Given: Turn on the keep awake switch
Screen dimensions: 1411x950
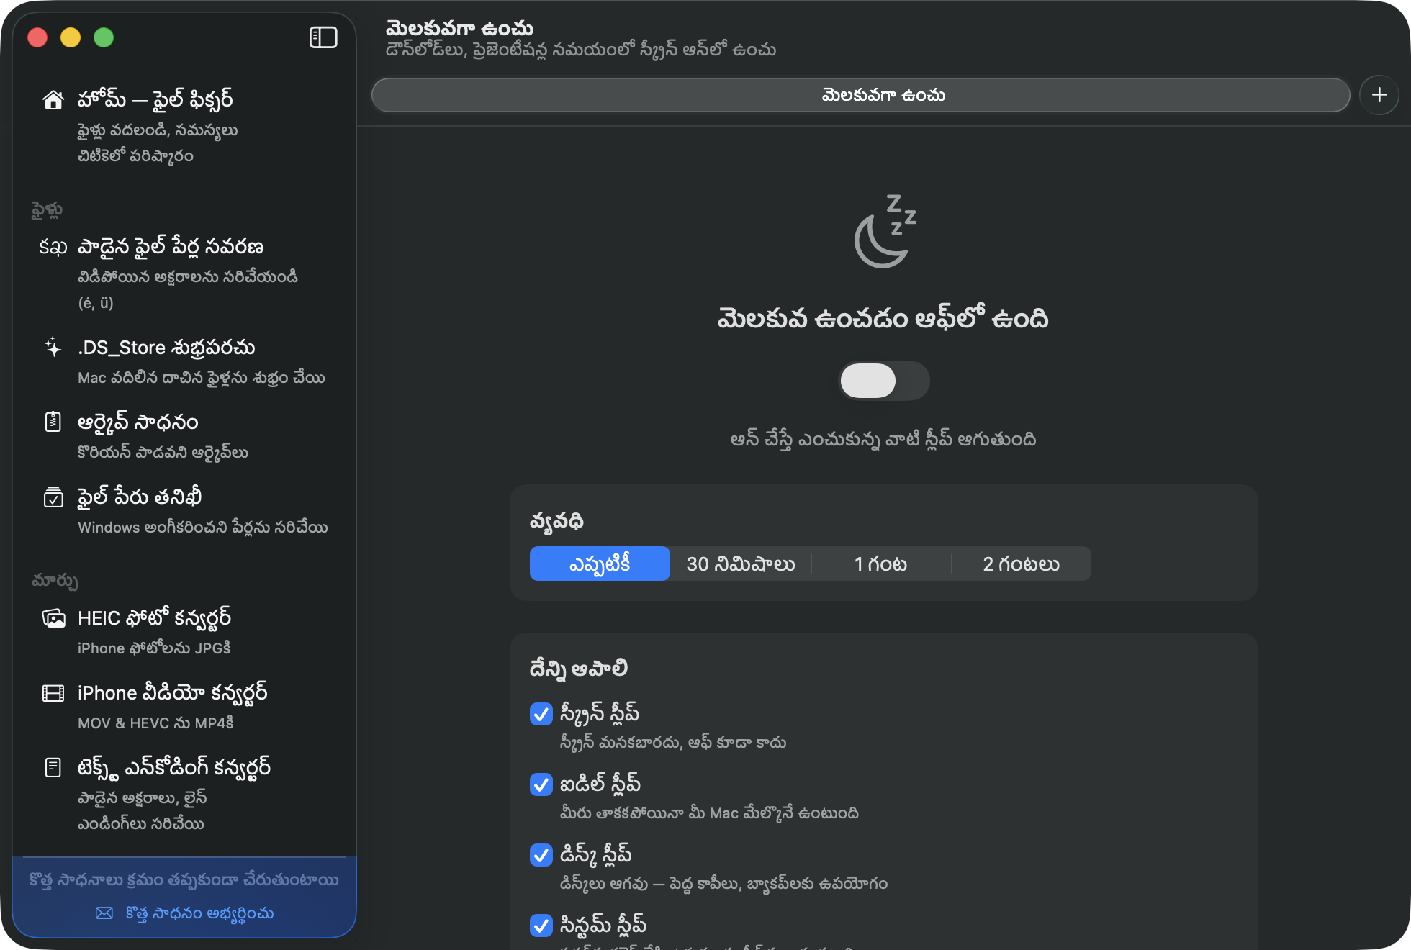Looking at the screenshot, I should 884,381.
